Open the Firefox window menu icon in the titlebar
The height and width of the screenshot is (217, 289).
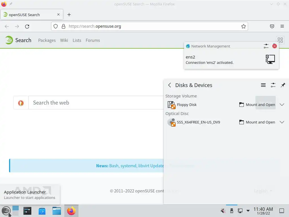pos(4,4)
